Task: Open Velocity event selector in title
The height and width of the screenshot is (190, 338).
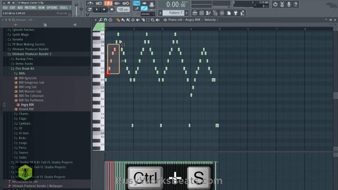Action: pyautogui.click(x=210, y=20)
